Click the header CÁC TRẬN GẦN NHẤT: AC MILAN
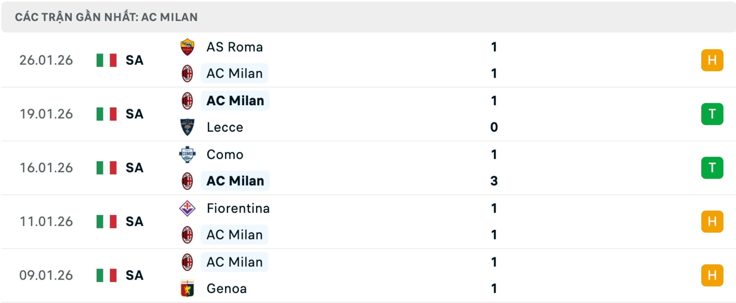Viewport: 736px width, 303px height. click(x=105, y=16)
